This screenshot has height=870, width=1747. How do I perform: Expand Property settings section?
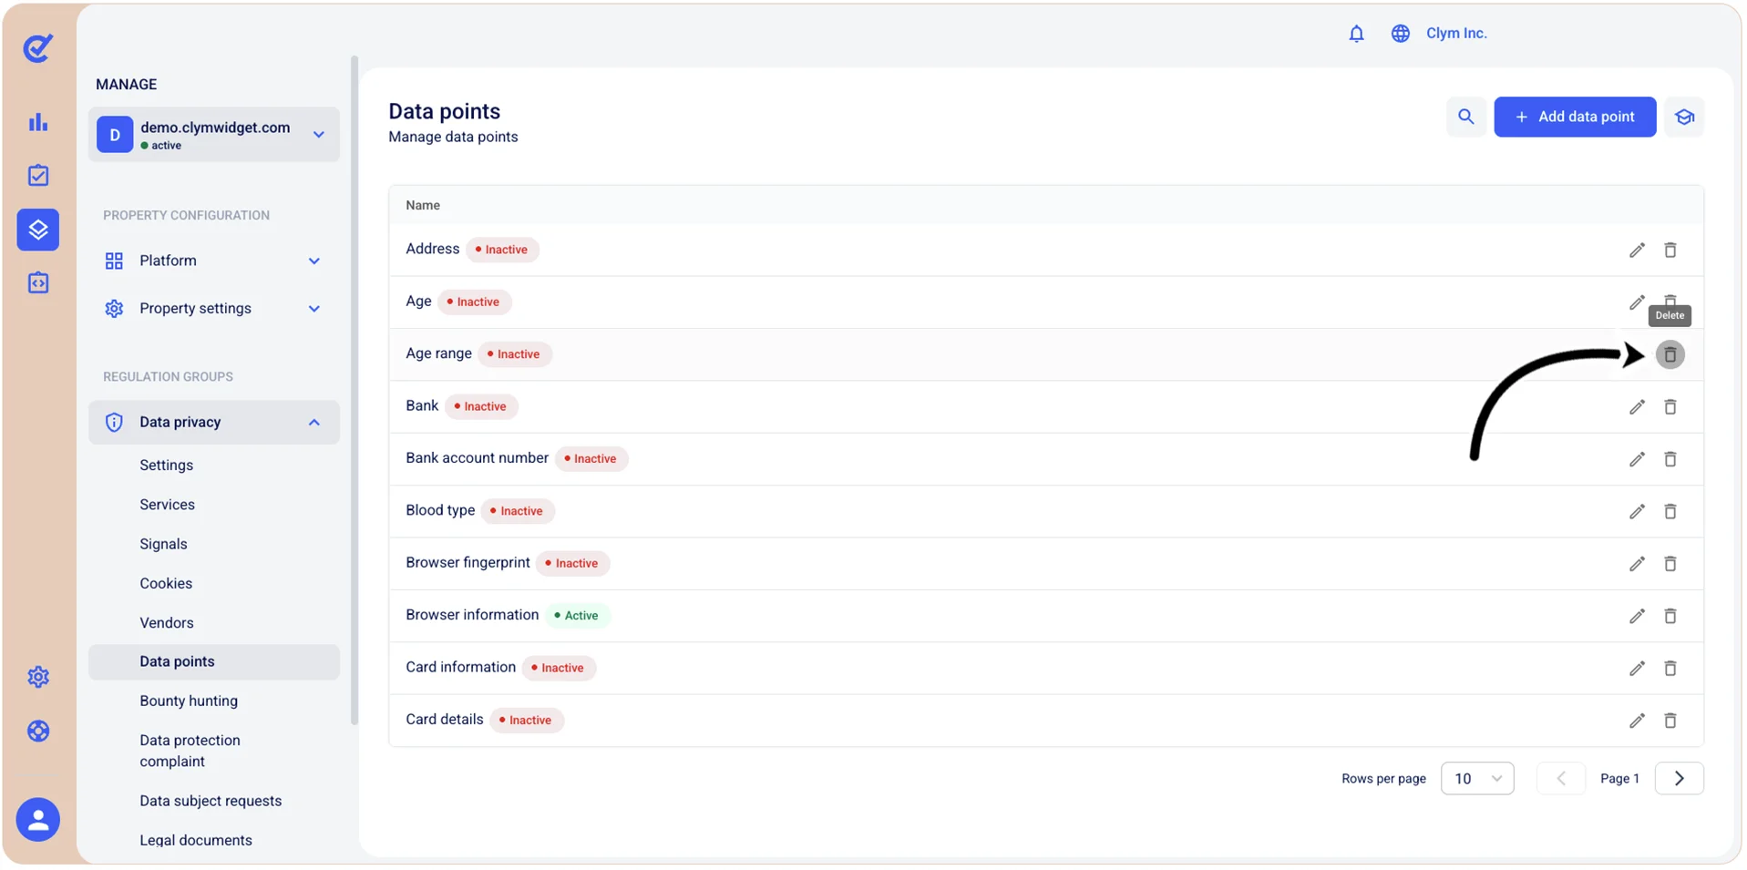click(214, 309)
